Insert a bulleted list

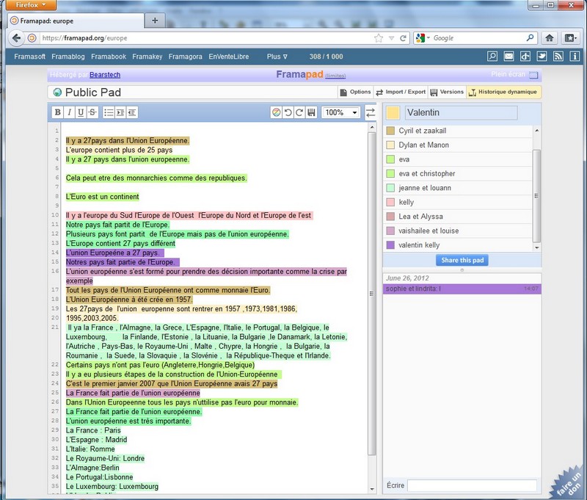click(x=109, y=112)
